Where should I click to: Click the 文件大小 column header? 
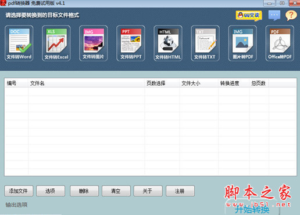199,83
